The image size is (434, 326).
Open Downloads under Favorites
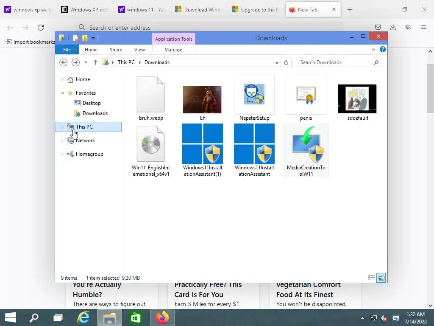point(95,113)
